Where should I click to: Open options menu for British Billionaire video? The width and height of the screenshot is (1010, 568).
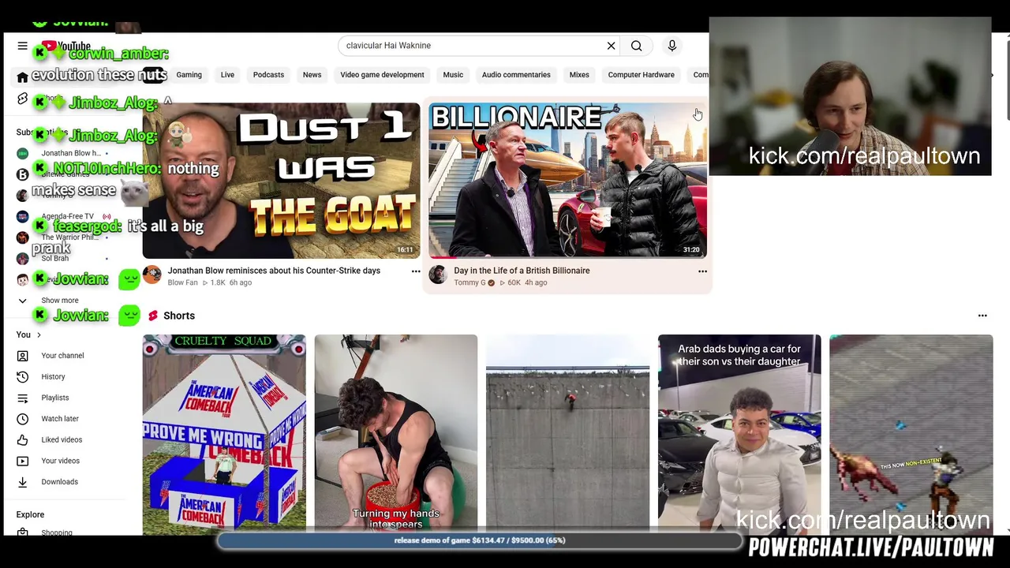point(702,271)
